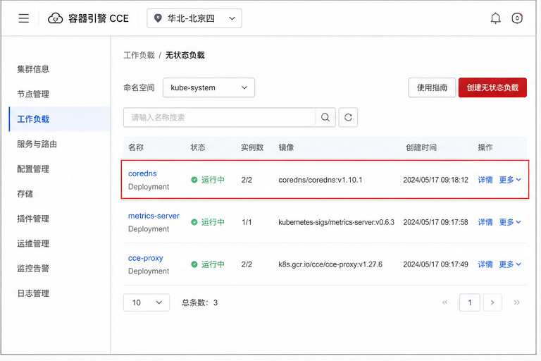The height and width of the screenshot is (361, 541).
Task: Click image text k8s.gcr.io/cce/cce-proxy:v1.27.6
Action: [330, 264]
